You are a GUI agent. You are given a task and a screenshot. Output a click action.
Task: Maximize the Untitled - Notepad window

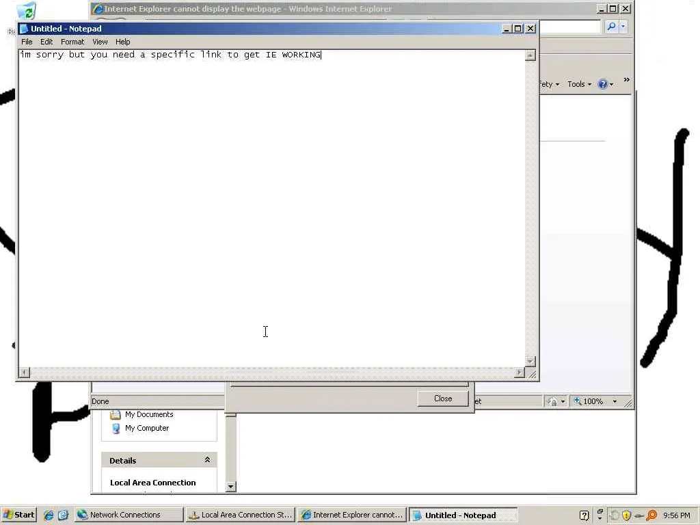518,29
